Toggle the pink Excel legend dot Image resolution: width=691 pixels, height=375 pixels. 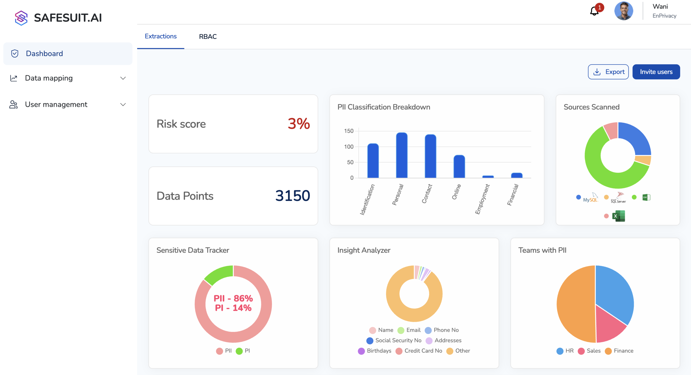click(x=606, y=216)
